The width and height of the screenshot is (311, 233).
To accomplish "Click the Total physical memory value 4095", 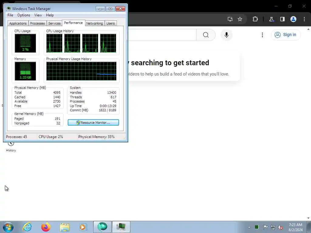I will (x=57, y=93).
